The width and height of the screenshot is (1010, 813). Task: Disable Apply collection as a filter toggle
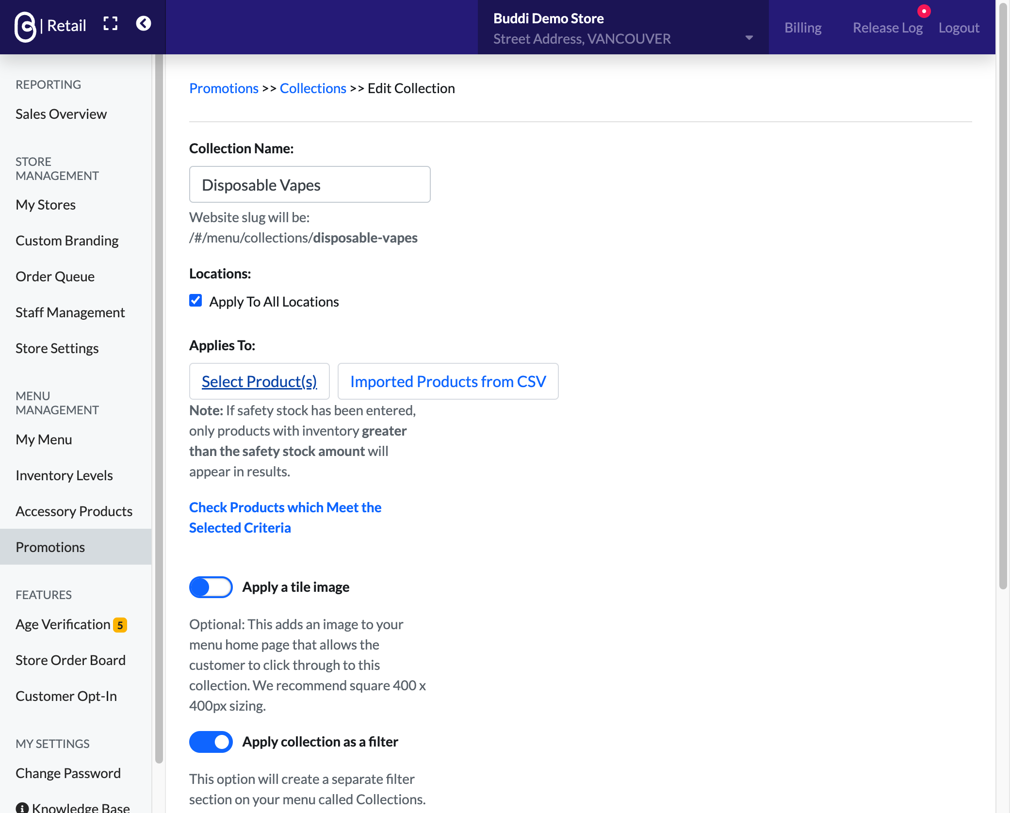(x=211, y=742)
